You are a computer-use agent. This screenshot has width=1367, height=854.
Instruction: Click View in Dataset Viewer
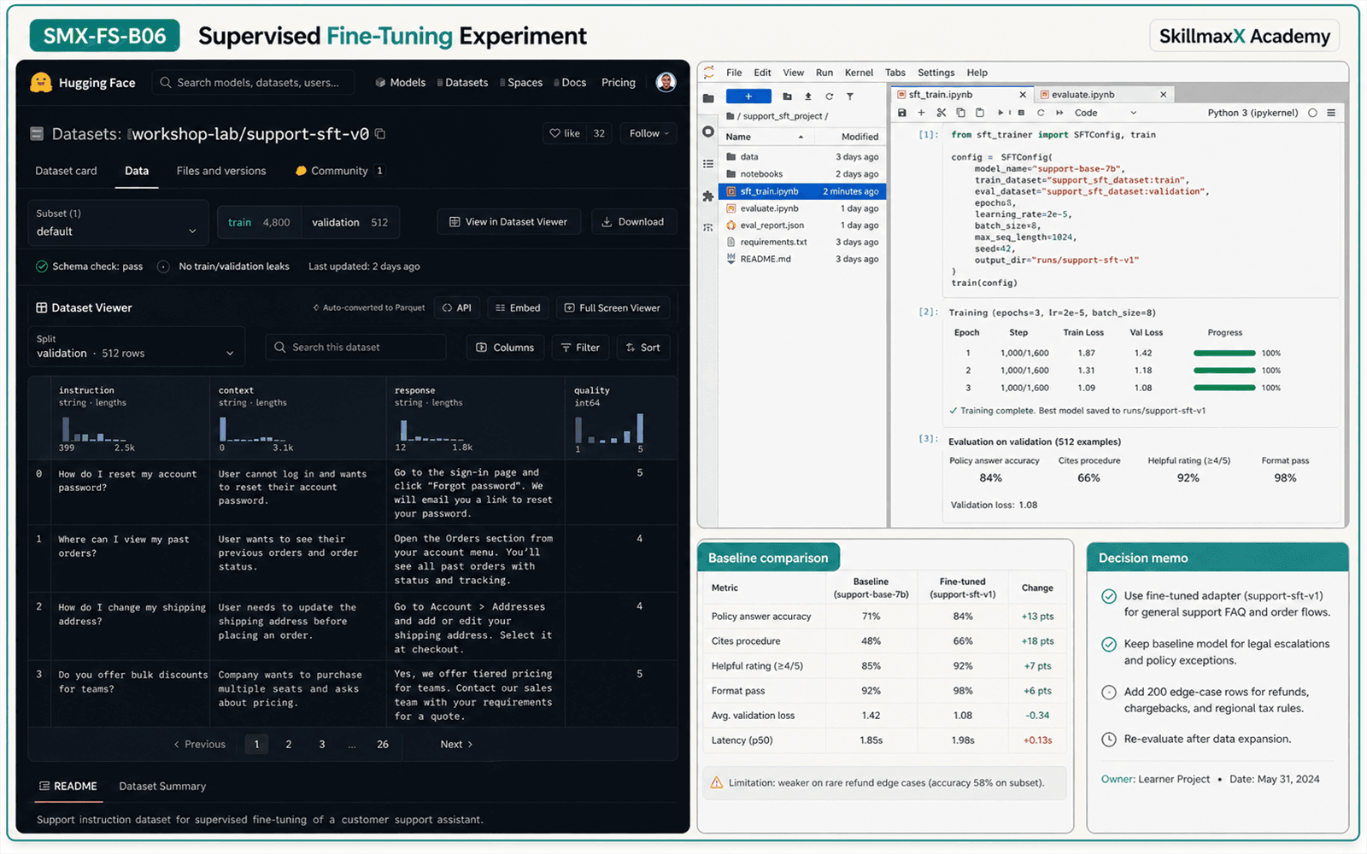[x=508, y=222]
